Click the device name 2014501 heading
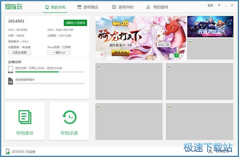The height and width of the screenshot is (157, 239). pos(16,21)
